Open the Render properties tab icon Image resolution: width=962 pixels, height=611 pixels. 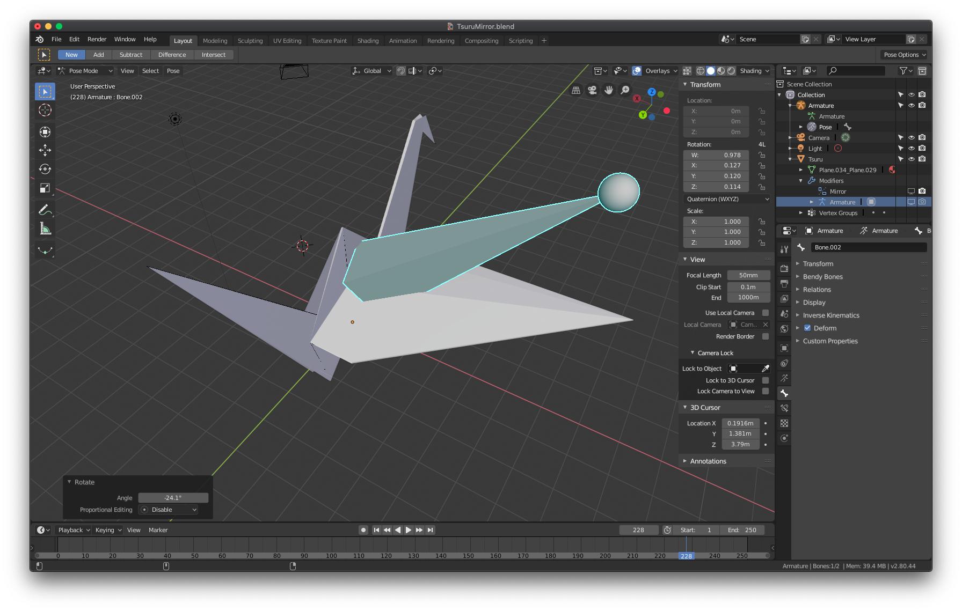(x=784, y=268)
